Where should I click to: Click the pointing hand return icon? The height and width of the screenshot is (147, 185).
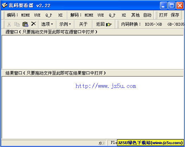click(x=109, y=25)
